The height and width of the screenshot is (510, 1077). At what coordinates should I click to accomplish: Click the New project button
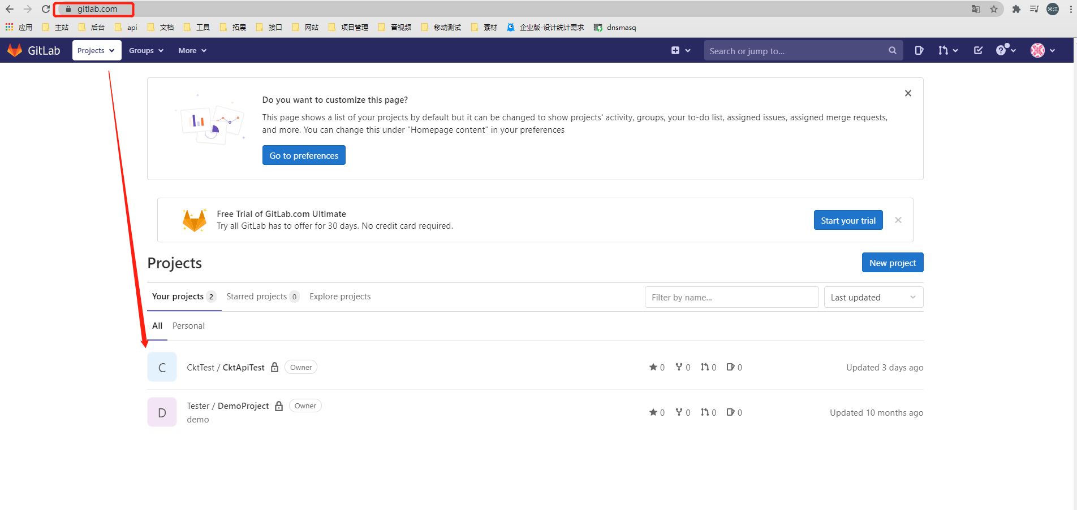coord(893,263)
